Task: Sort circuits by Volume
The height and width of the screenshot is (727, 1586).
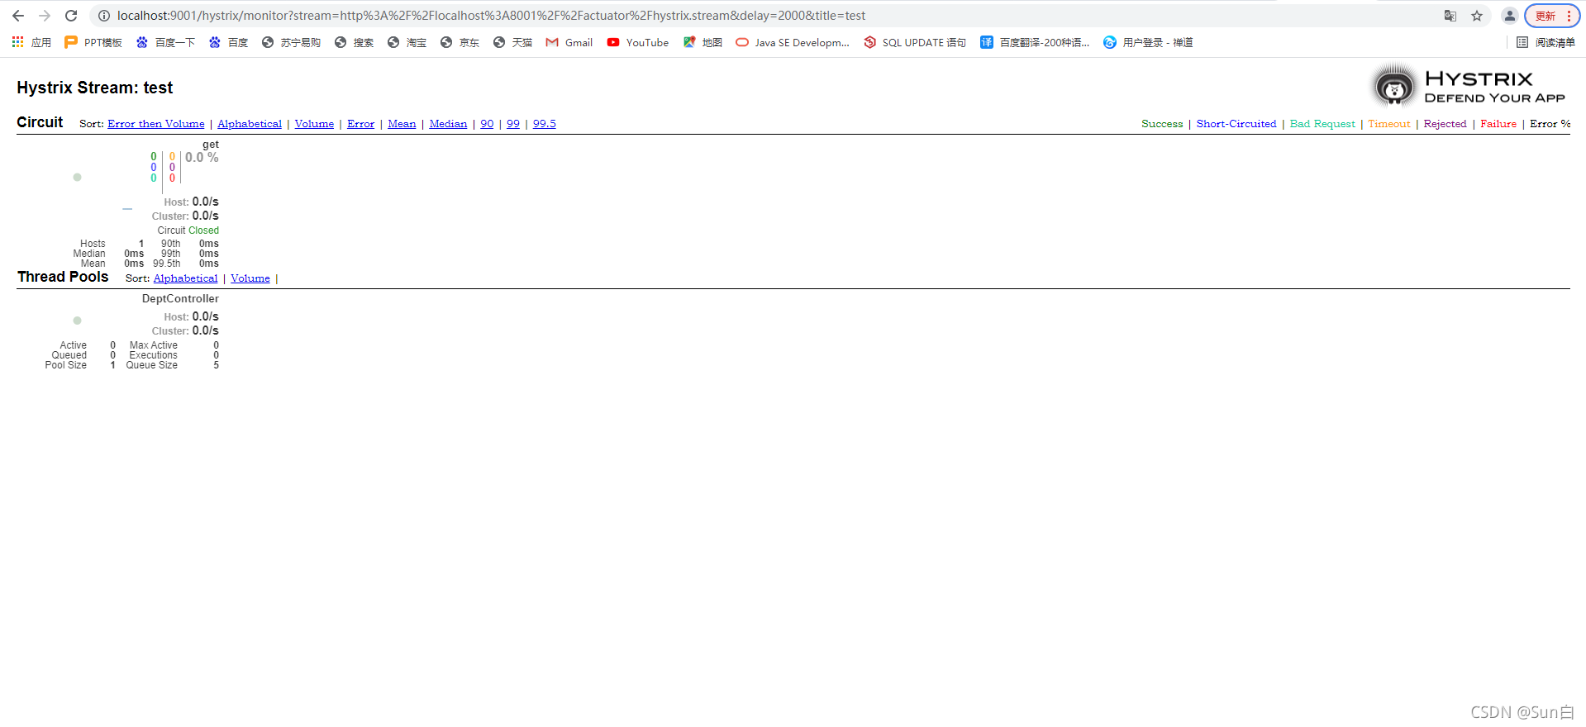Action: tap(314, 124)
